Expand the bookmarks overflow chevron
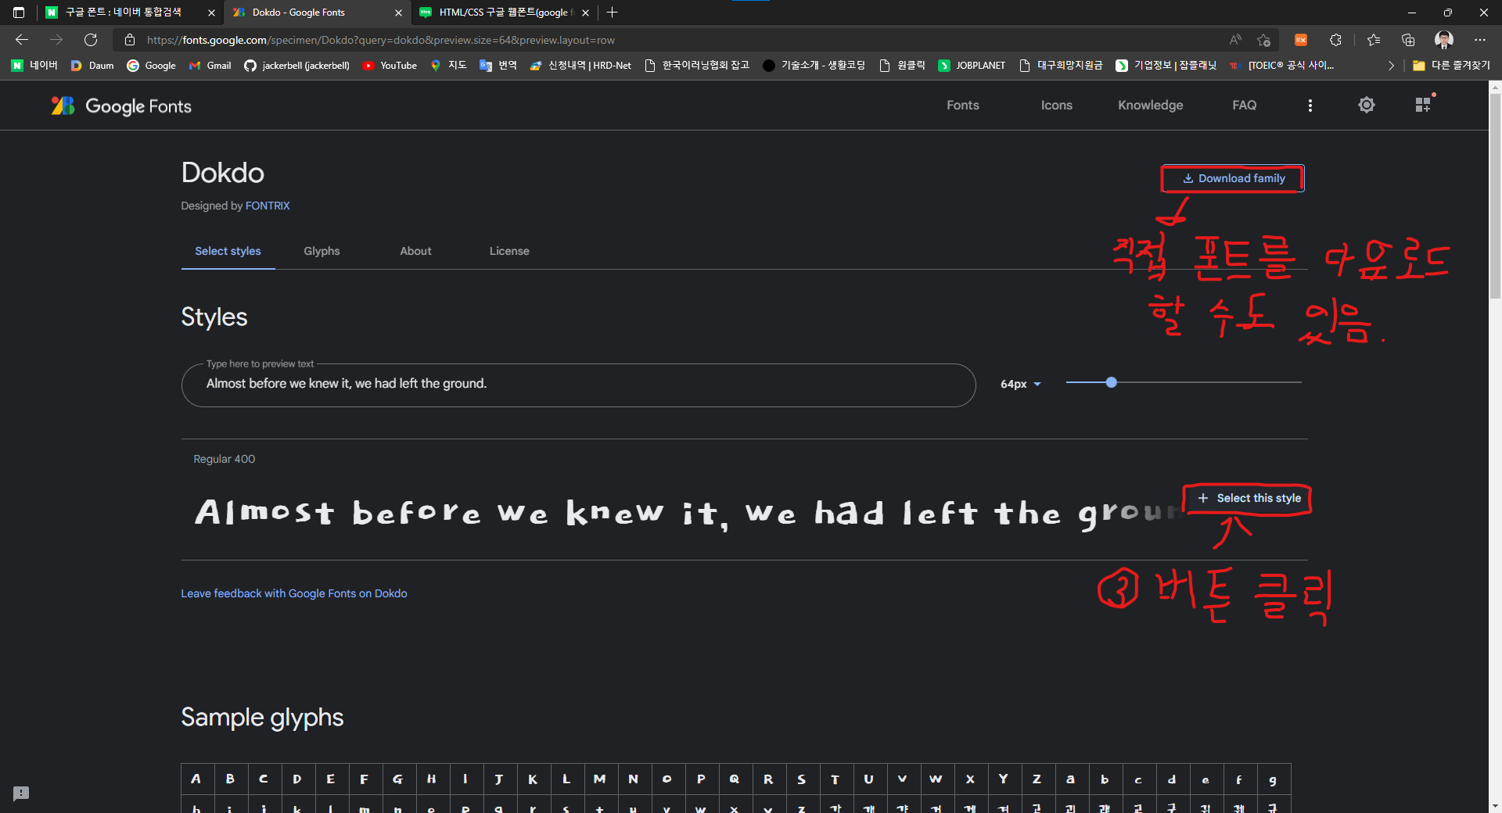1502x813 pixels. [x=1391, y=66]
